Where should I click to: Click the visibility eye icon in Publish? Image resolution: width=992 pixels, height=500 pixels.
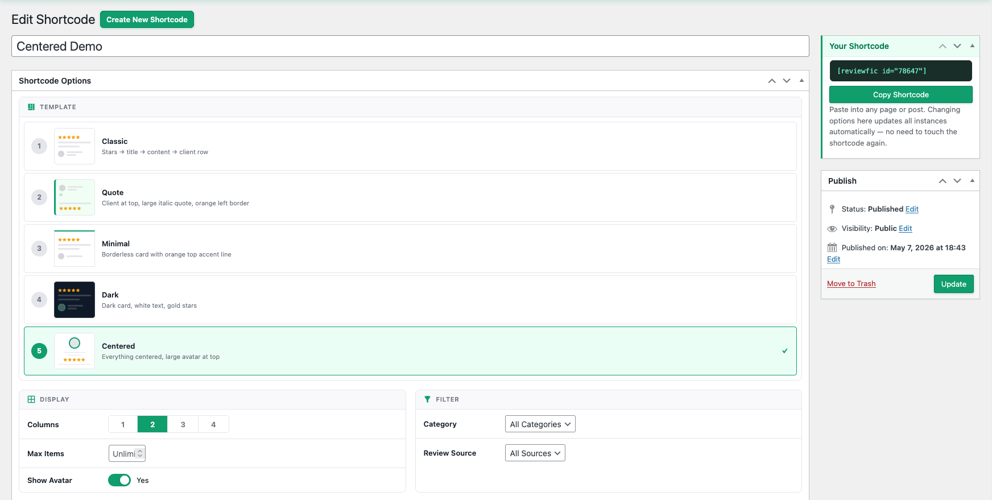click(x=832, y=229)
